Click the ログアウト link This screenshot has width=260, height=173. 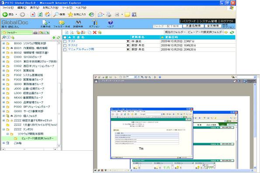tap(227, 21)
